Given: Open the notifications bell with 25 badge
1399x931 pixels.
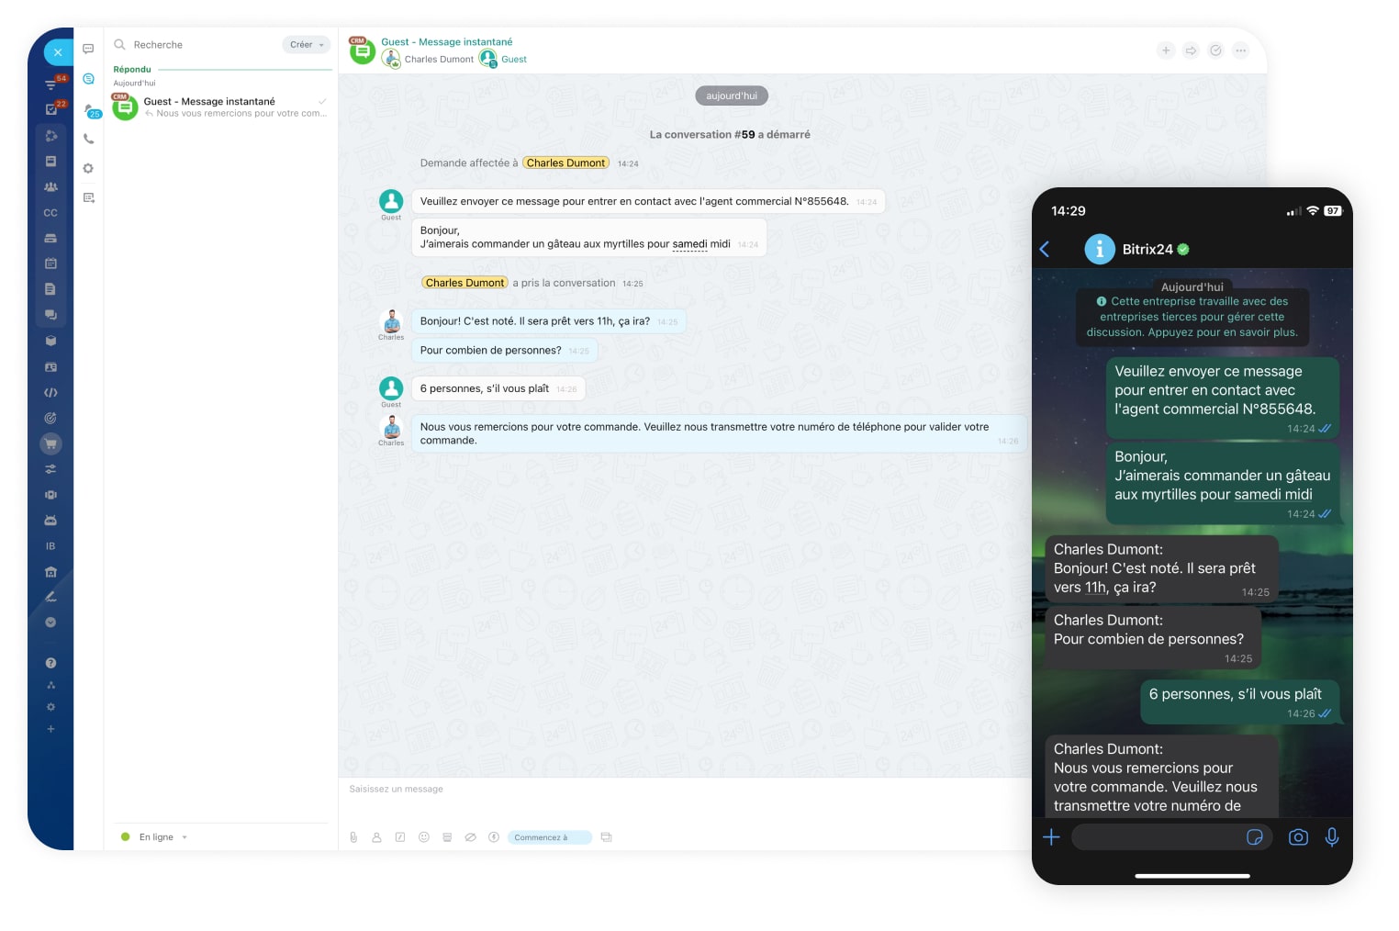Looking at the screenshot, I should coord(90,110).
